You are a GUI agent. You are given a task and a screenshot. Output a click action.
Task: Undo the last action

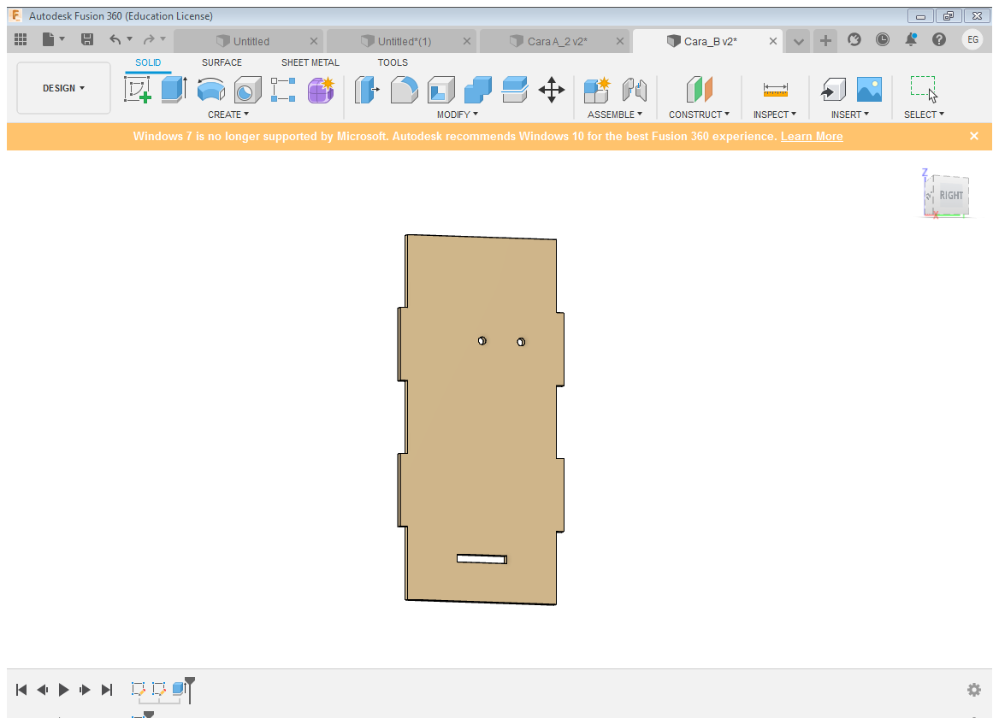point(115,40)
